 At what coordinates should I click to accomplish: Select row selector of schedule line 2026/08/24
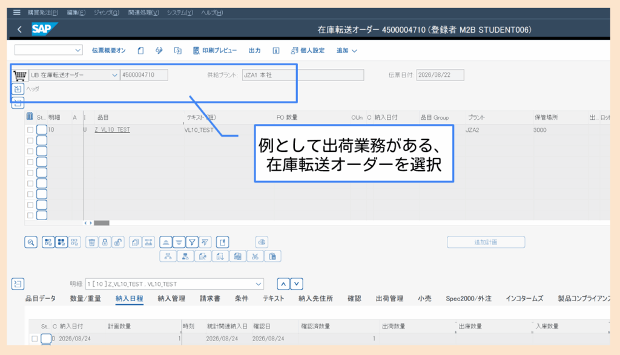46,339
